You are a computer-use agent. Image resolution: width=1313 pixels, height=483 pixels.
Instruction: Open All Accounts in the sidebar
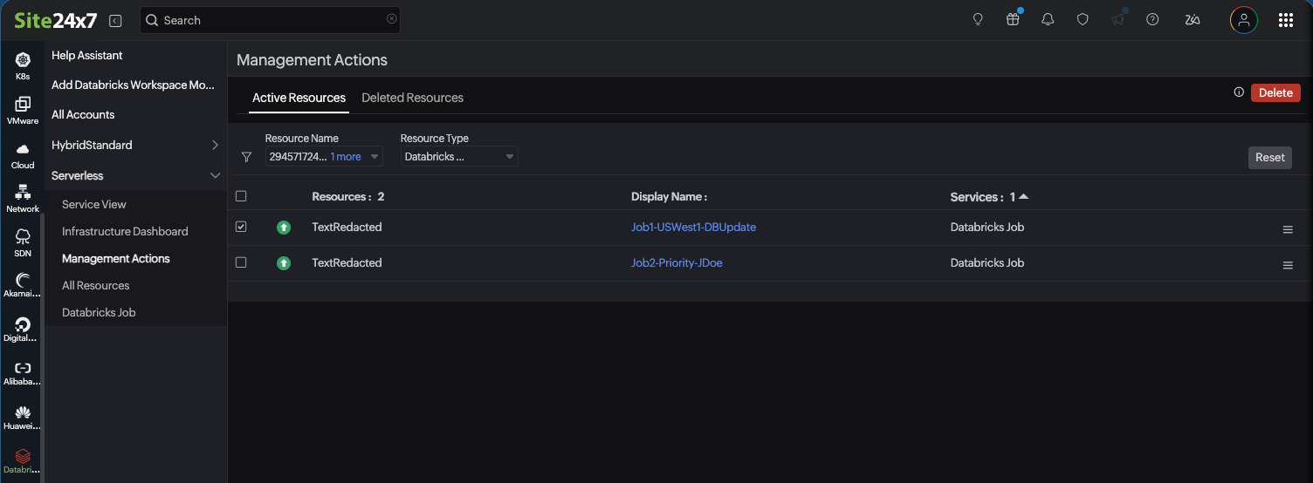pyautogui.click(x=83, y=114)
